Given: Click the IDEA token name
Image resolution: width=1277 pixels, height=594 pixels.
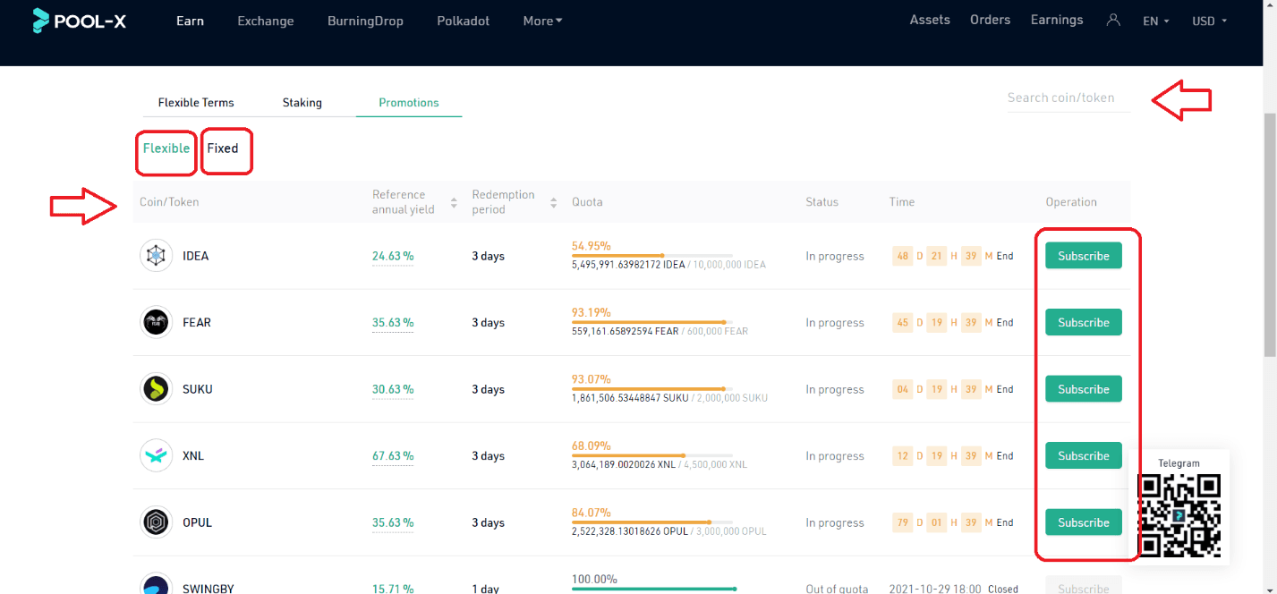Looking at the screenshot, I should click(195, 256).
